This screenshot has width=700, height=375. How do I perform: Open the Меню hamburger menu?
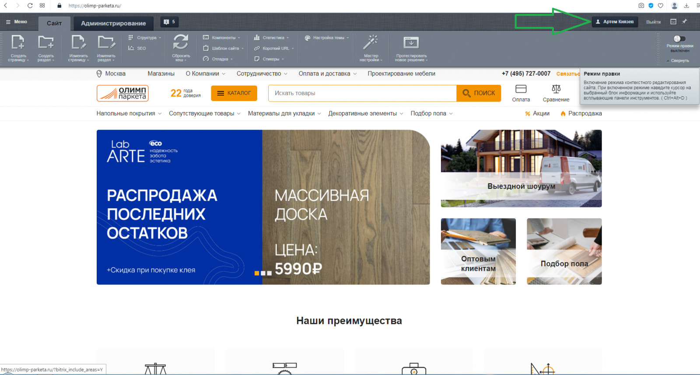[17, 22]
